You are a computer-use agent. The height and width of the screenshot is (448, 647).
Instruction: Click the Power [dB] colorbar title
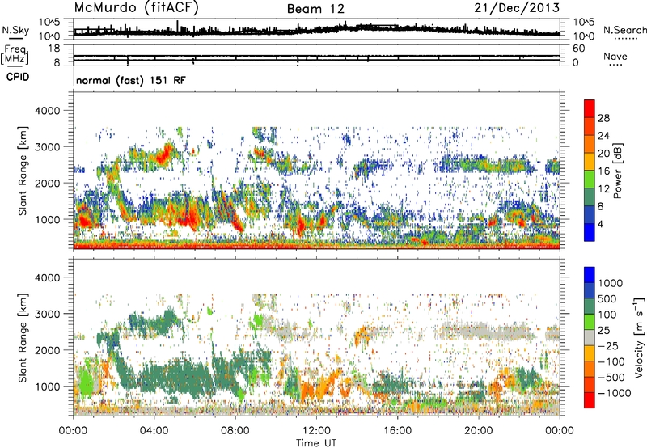point(618,171)
